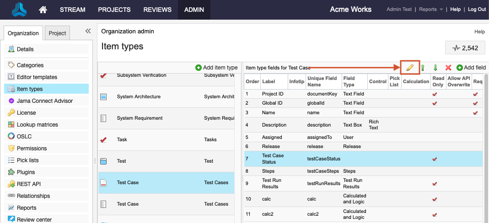Click the Log Out link
This screenshot has width=489, height=223.
pos(477,10)
